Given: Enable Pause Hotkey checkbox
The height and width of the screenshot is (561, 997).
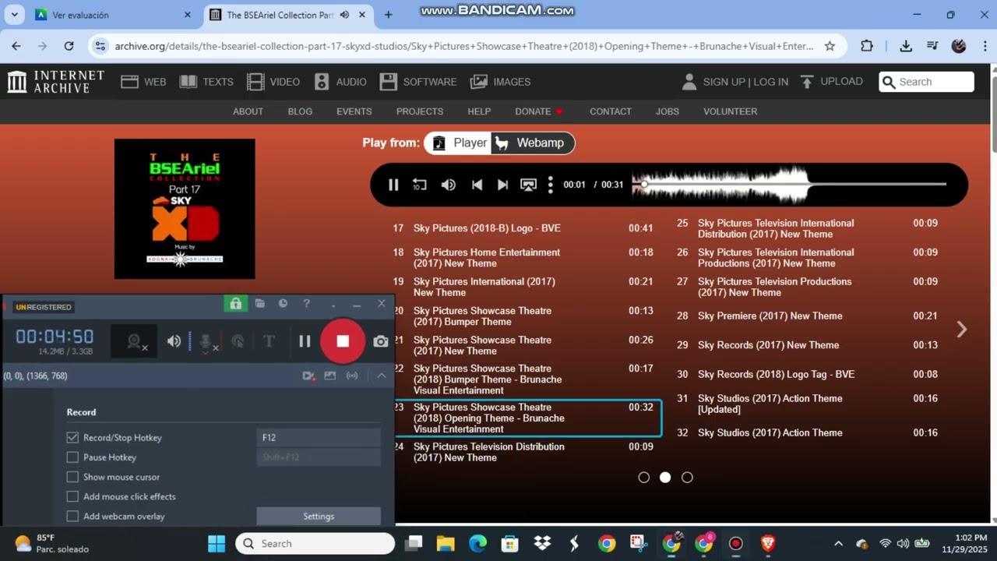Looking at the screenshot, I should [x=72, y=457].
